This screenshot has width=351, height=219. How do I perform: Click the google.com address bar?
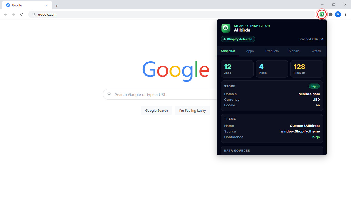(172, 14)
